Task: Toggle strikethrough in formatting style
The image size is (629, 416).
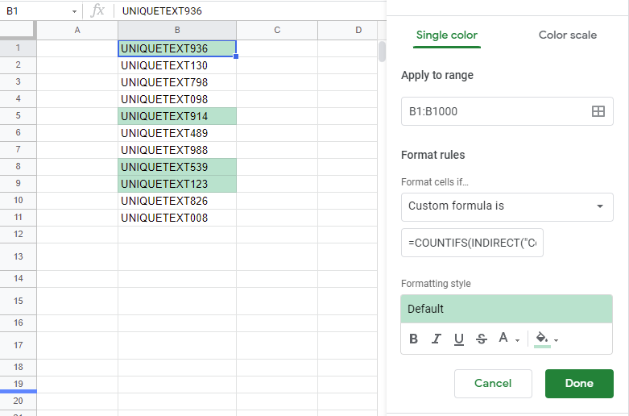Action: tap(482, 339)
